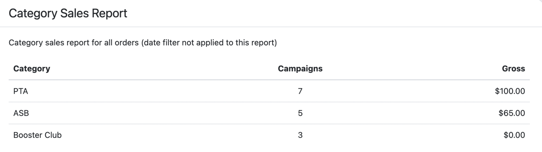Choose the Booster Club category
Image resolution: width=542 pixels, height=152 pixels.
click(x=37, y=135)
